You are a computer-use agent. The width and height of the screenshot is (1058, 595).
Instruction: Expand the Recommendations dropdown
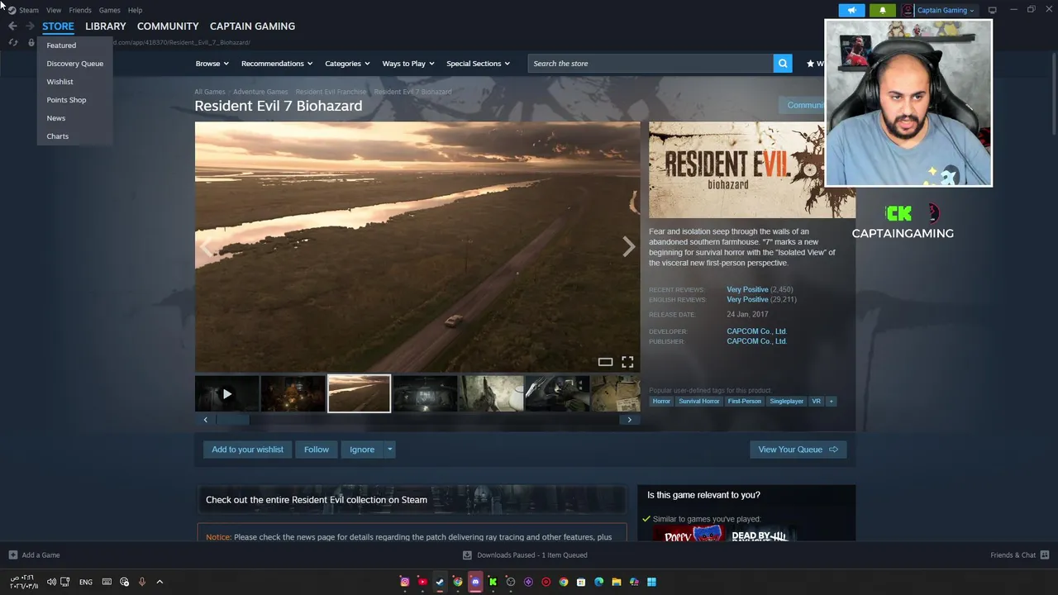tap(277, 64)
